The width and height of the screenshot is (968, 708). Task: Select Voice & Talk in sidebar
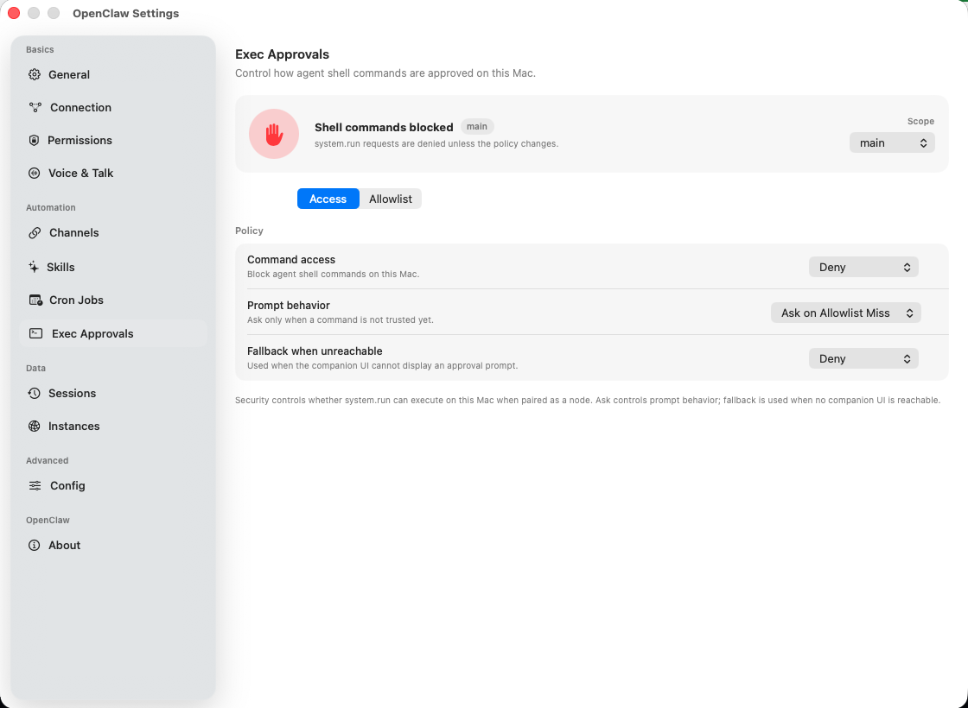point(113,174)
